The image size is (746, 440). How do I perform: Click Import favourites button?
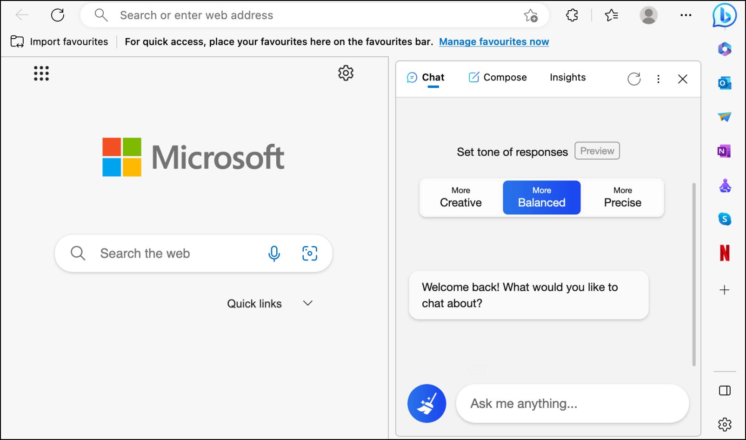[x=59, y=41]
